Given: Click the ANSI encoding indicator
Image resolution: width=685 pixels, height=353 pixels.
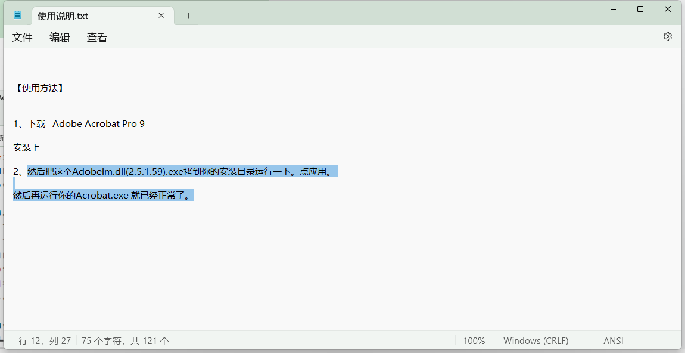Looking at the screenshot, I should 614,340.
